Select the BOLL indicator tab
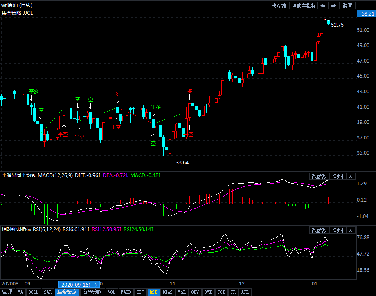This screenshot has width=376, height=296. [x=33, y=292]
